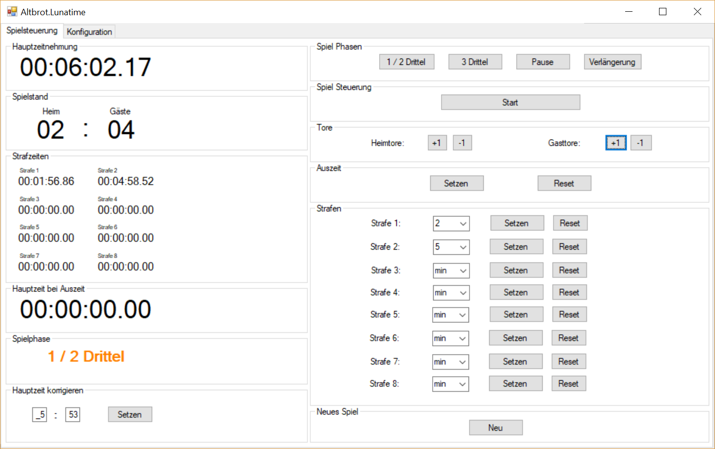Click the Altbrot.Lunatime app icon in title bar

[x=12, y=12]
